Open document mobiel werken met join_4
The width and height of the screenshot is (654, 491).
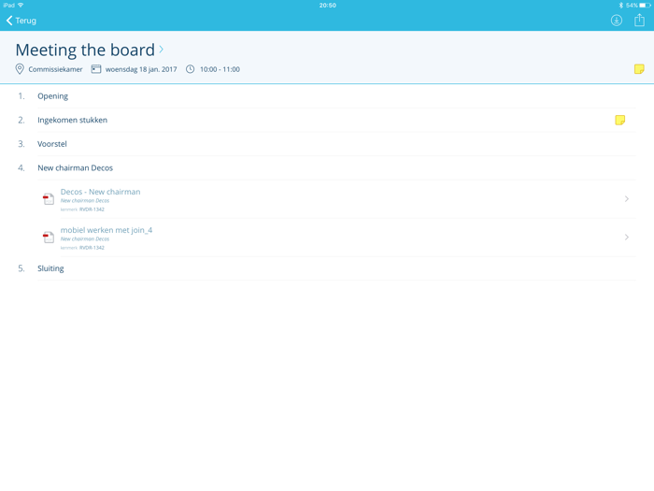[x=336, y=238]
